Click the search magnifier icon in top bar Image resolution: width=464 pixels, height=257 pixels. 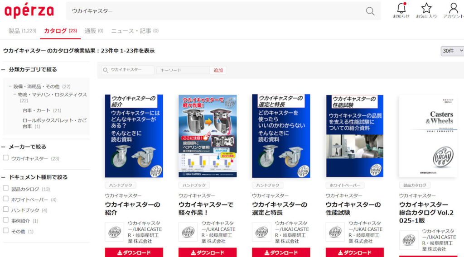click(x=370, y=11)
